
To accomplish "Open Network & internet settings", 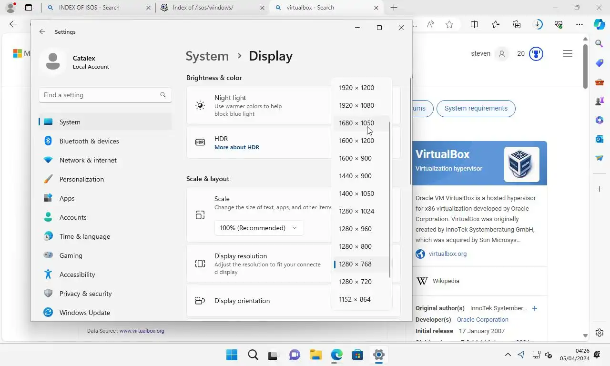I will tap(105, 160).
